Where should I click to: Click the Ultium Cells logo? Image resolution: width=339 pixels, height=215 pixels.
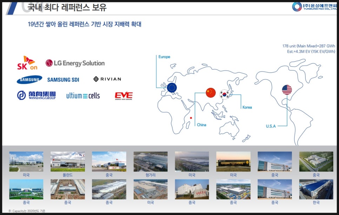[83, 96]
